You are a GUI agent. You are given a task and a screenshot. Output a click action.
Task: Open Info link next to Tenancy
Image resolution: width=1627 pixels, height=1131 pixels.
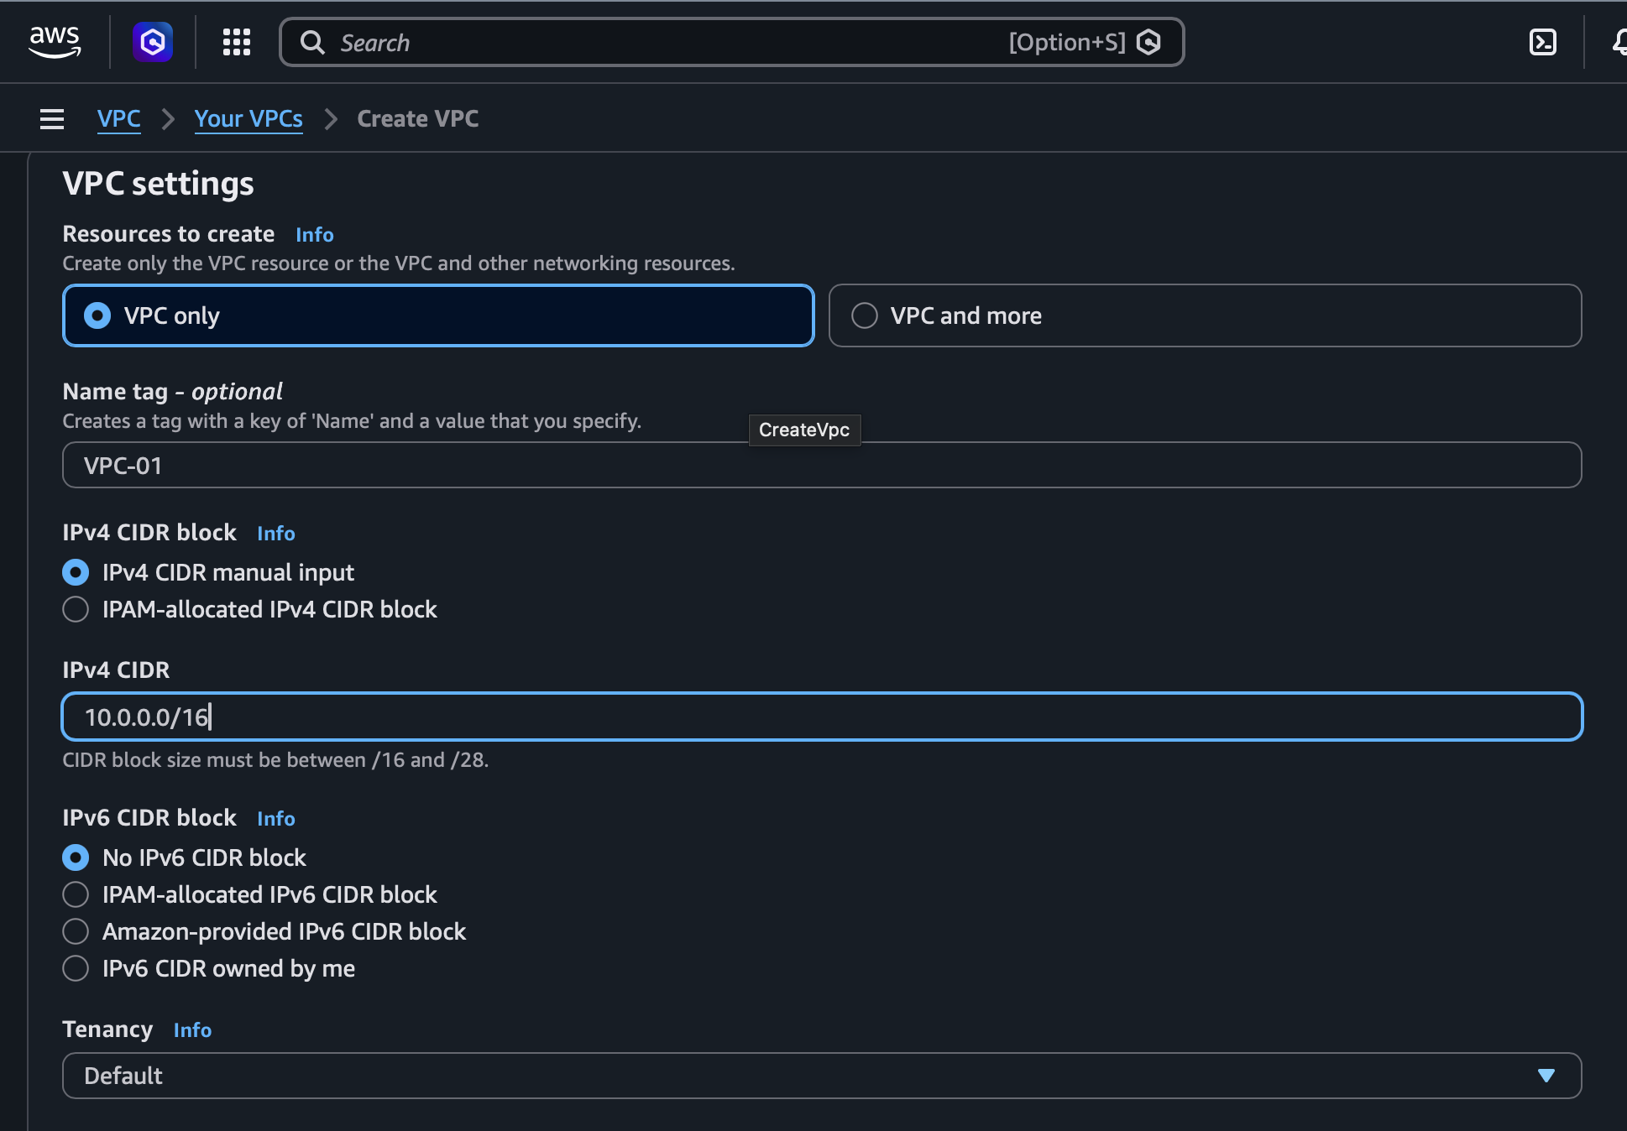pyautogui.click(x=192, y=1030)
